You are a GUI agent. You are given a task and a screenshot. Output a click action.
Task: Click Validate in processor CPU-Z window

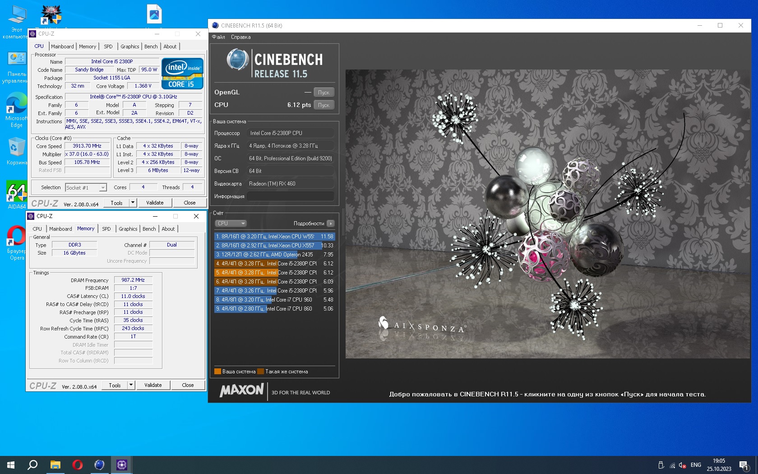click(x=155, y=203)
